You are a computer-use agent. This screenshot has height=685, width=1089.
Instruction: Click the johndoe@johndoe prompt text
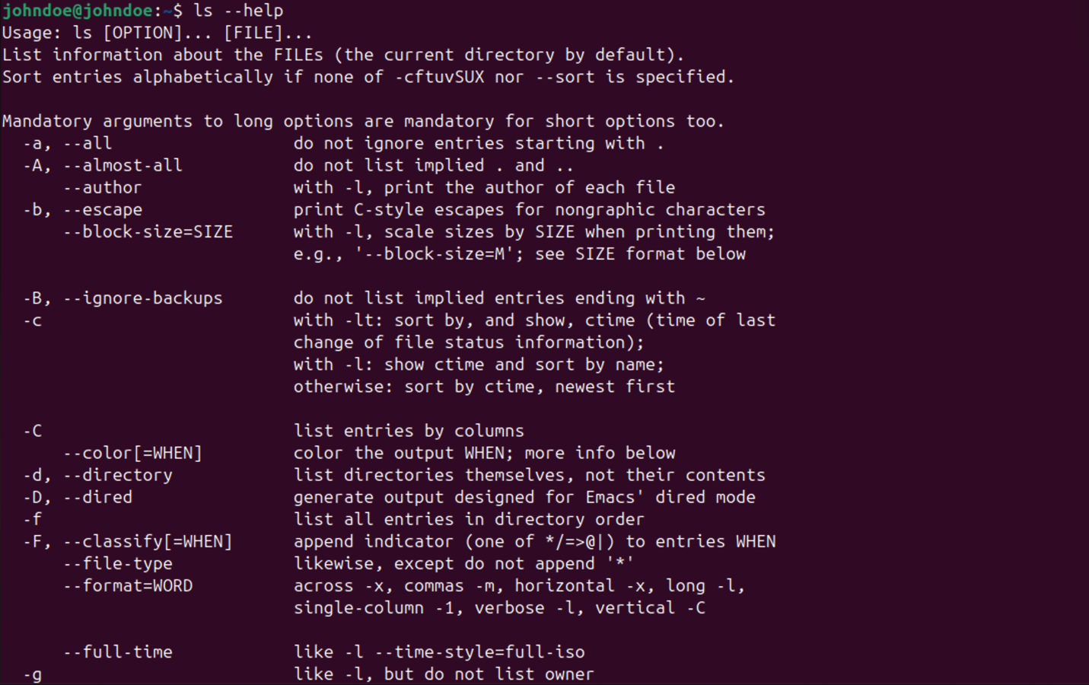[x=77, y=11]
